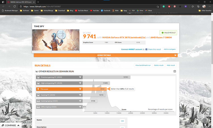The image size is (213, 128).
Task: Open the Facebook bookmark
Action: (x=106, y=11)
